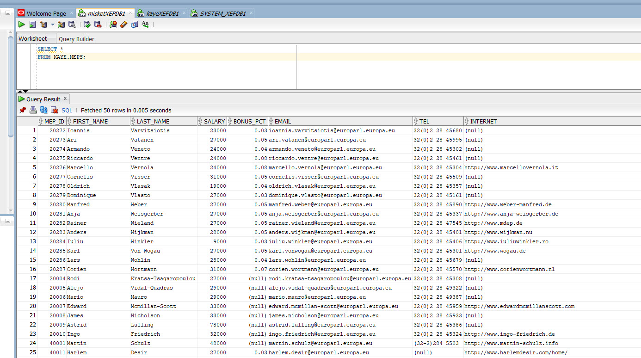Click the SQL link in results toolbar
This screenshot has width=641, height=358.
(x=67, y=110)
